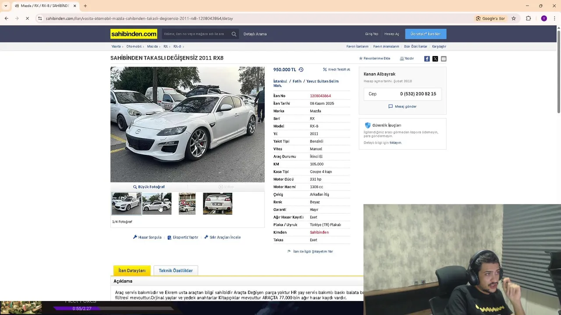The width and height of the screenshot is (561, 315).
Task: Click the browser address bar URL
Action: click(139, 18)
